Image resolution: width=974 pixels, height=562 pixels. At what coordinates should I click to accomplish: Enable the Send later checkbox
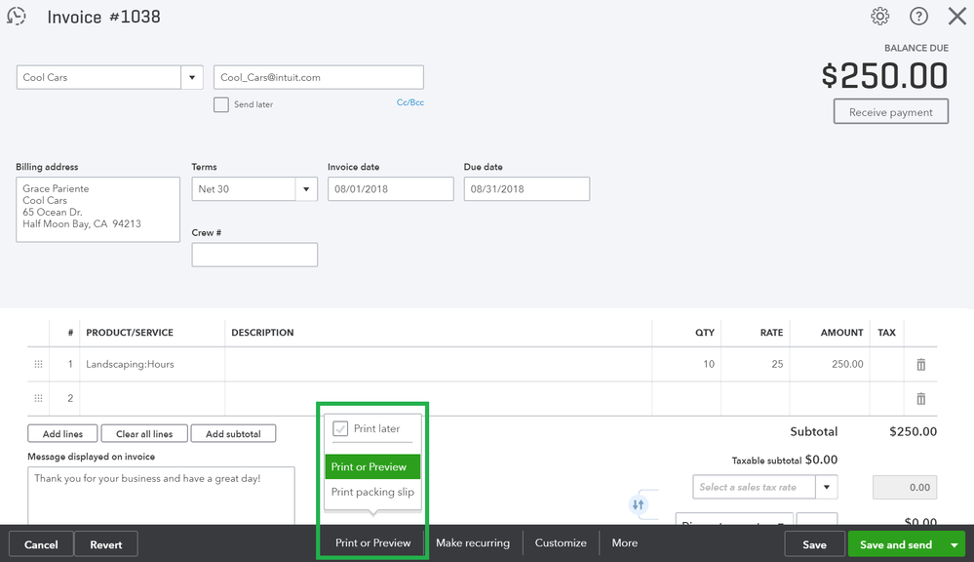(221, 104)
